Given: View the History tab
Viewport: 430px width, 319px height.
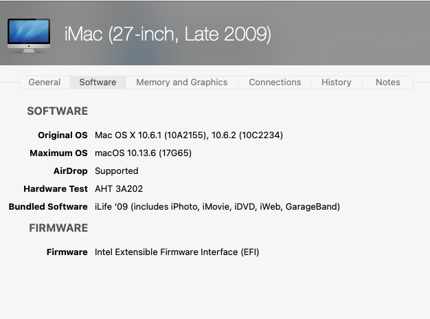Looking at the screenshot, I should pyautogui.click(x=336, y=82).
